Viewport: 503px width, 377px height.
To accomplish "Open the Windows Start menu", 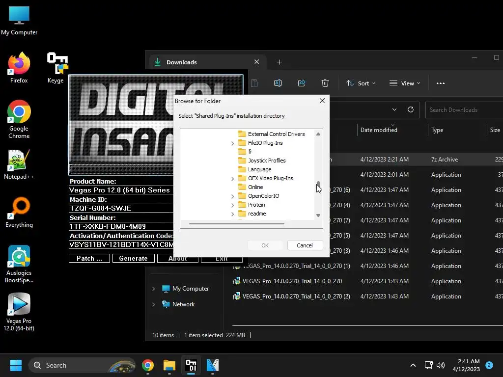I will 16,365.
